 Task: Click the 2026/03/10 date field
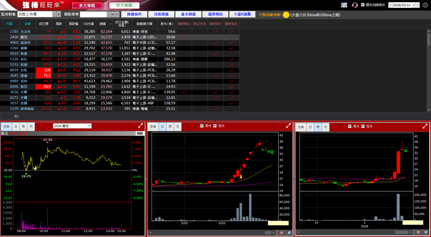point(402,5)
